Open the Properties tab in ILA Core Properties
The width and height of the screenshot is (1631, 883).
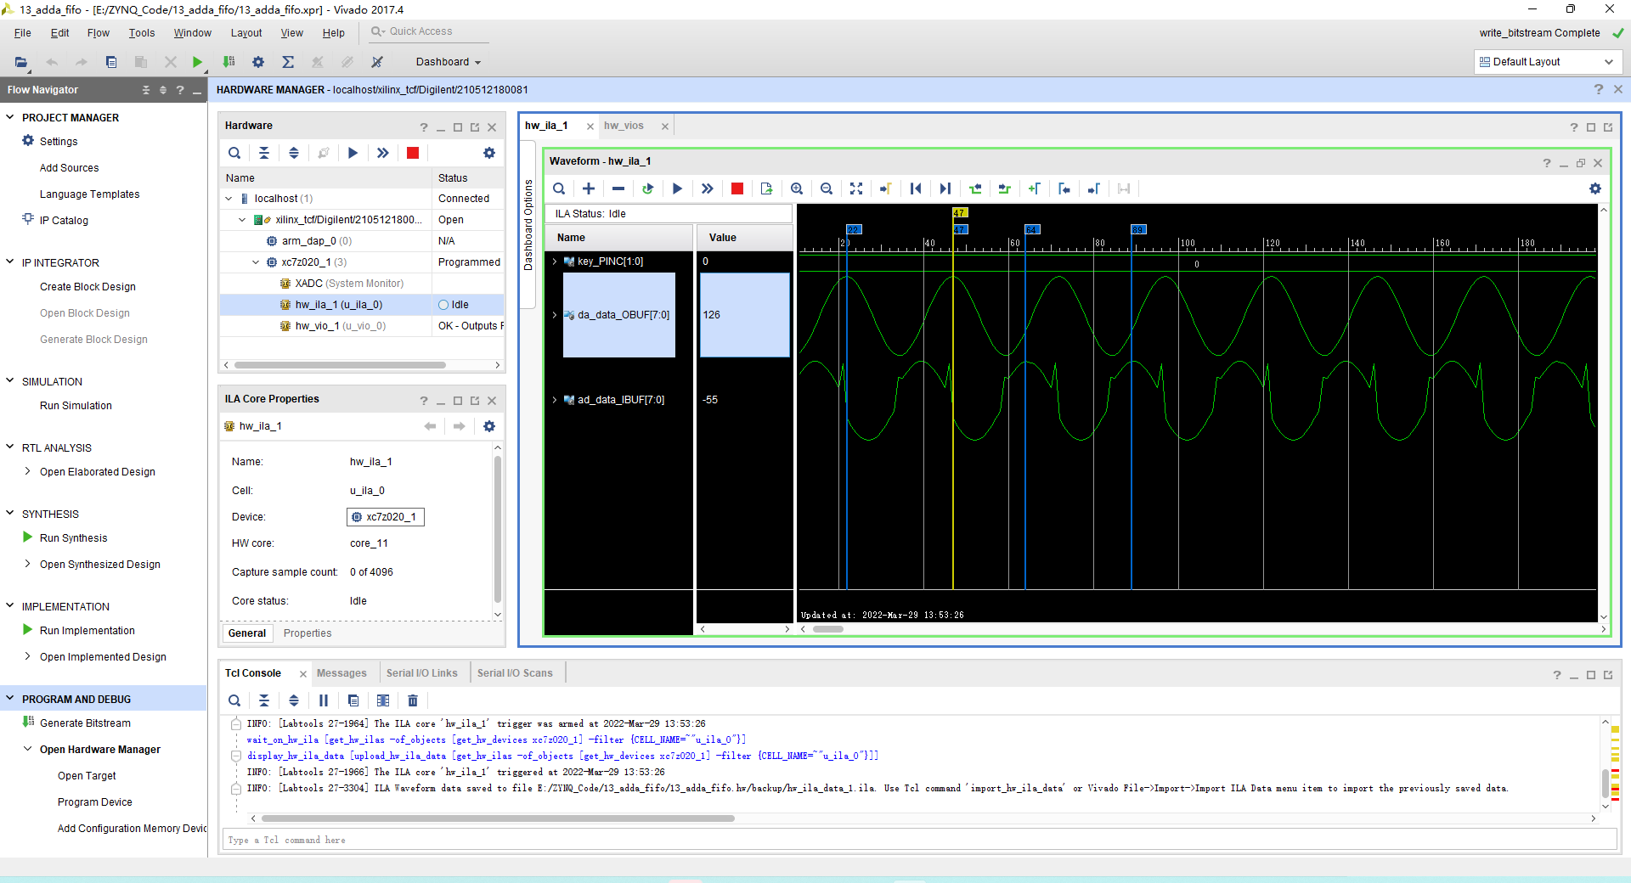308,633
